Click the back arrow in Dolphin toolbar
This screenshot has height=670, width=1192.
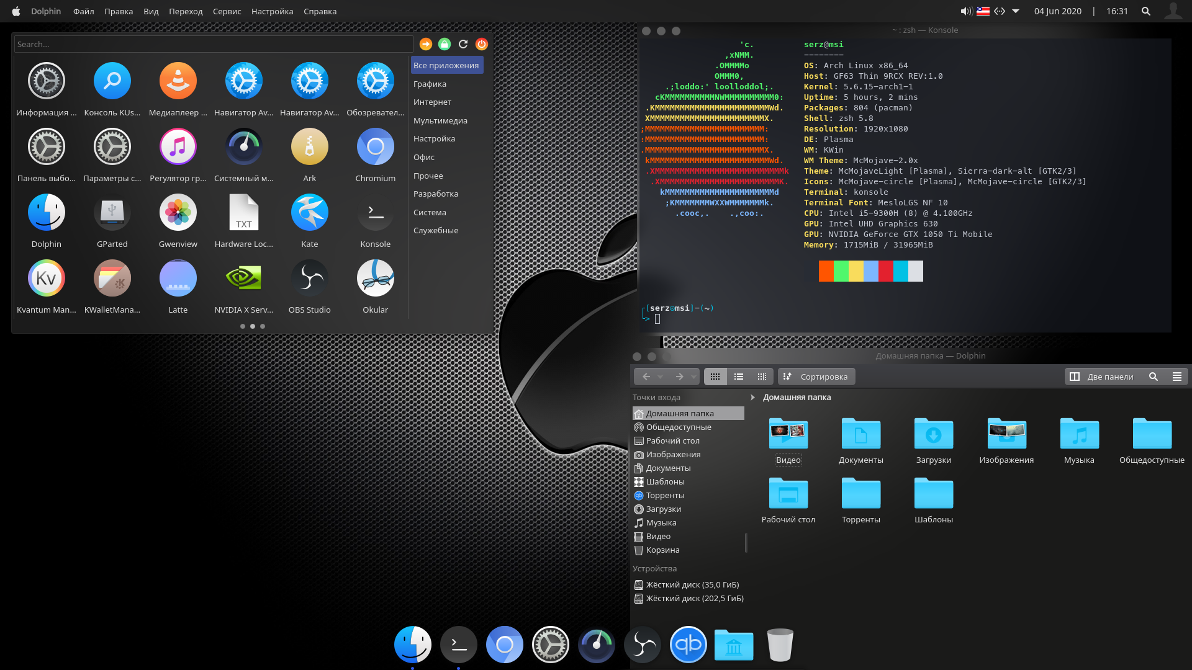646,376
